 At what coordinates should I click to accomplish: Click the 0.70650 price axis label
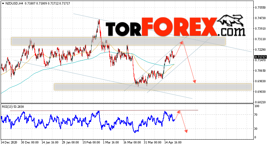click(x=260, y=70)
